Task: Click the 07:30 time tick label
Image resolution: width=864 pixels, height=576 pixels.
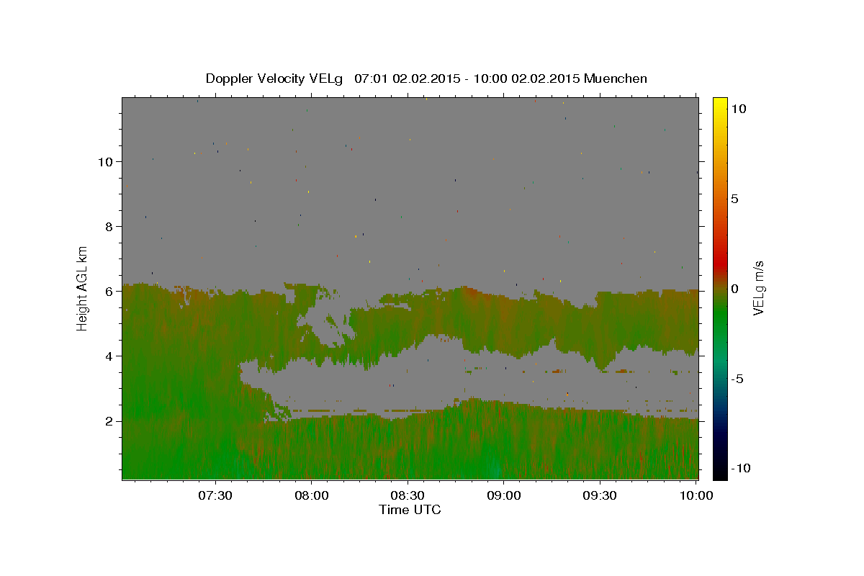Action: pos(215,495)
